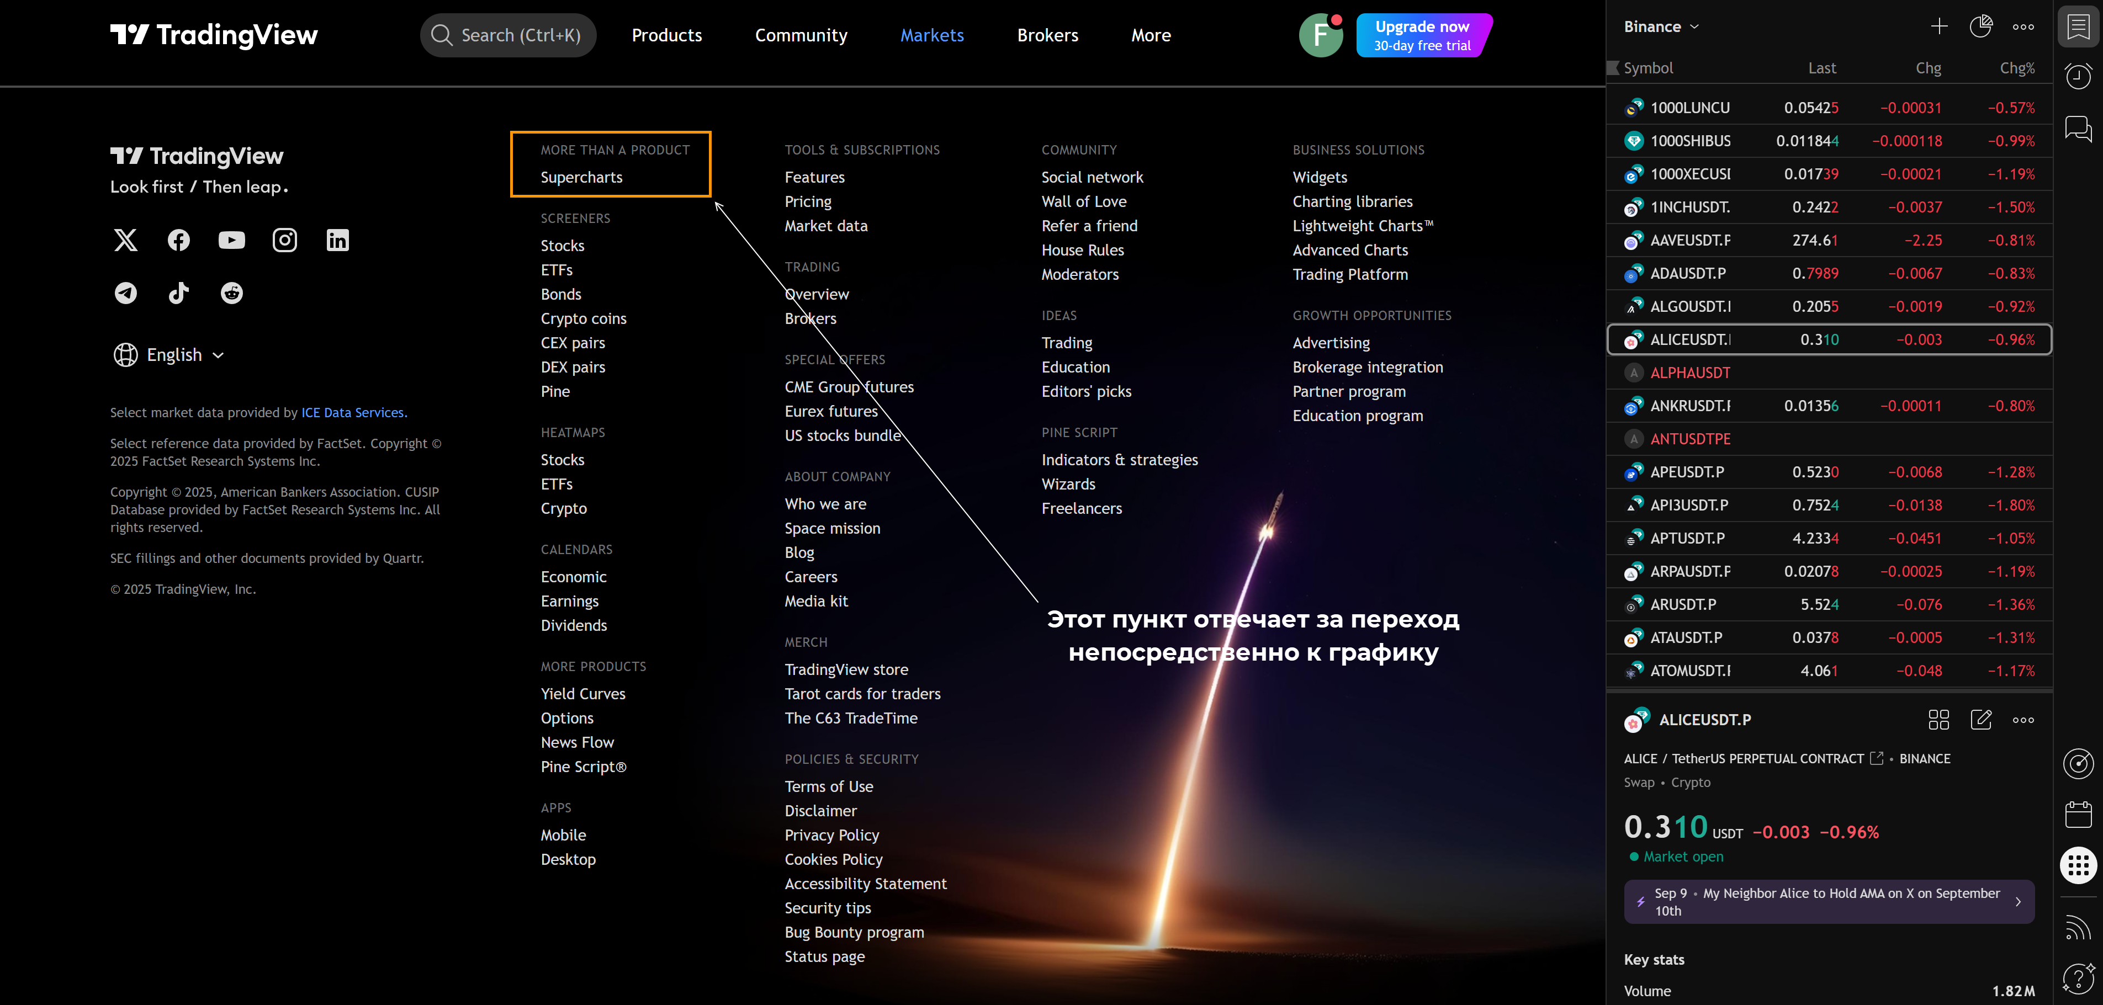The height and width of the screenshot is (1005, 2103).
Task: Toggle flag column marker beside Symbol header
Action: pyautogui.click(x=1613, y=68)
